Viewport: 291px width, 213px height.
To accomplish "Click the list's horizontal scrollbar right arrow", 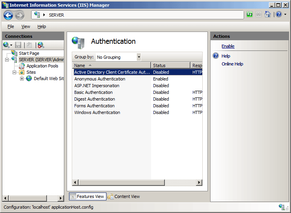I will pyautogui.click(x=199, y=183).
